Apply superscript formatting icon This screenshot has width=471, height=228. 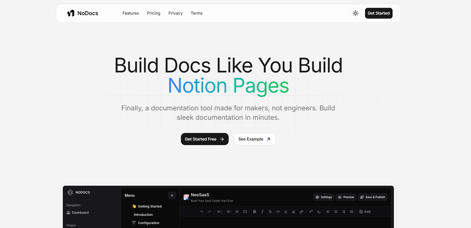point(311,212)
